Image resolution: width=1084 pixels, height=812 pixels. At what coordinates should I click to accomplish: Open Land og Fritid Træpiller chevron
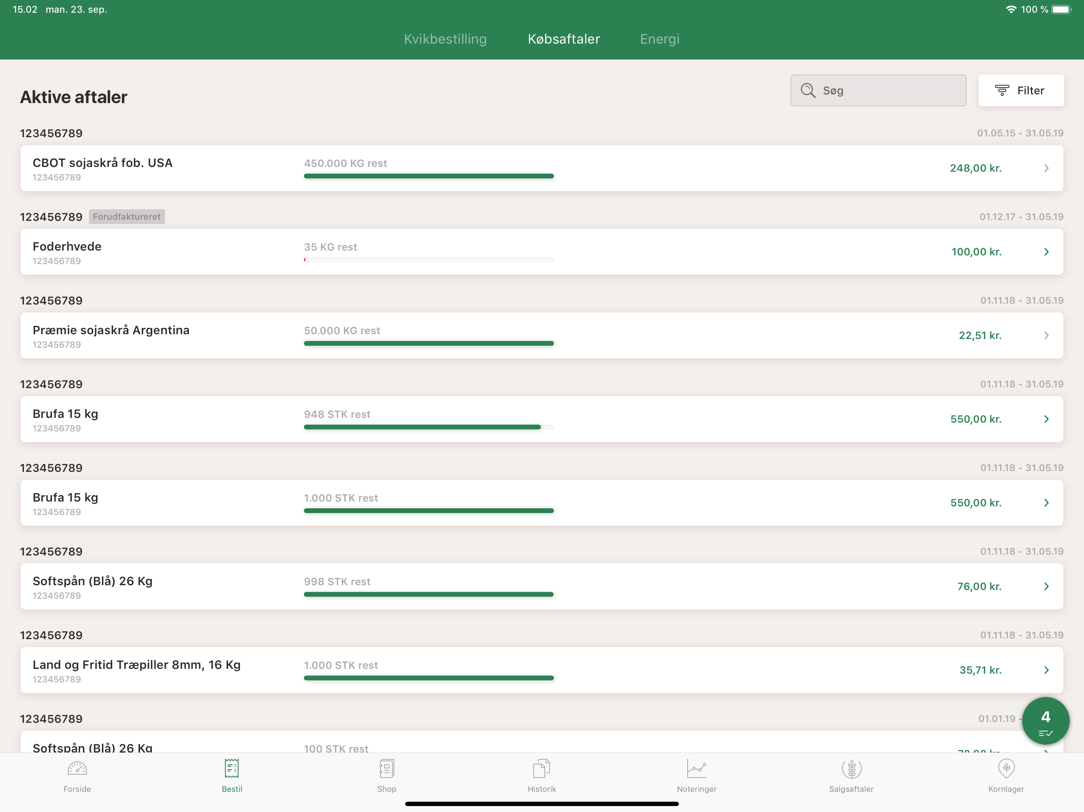1046,670
